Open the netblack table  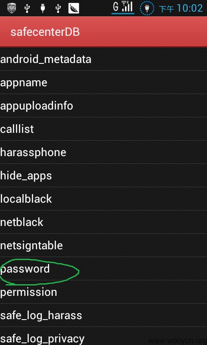(103, 222)
